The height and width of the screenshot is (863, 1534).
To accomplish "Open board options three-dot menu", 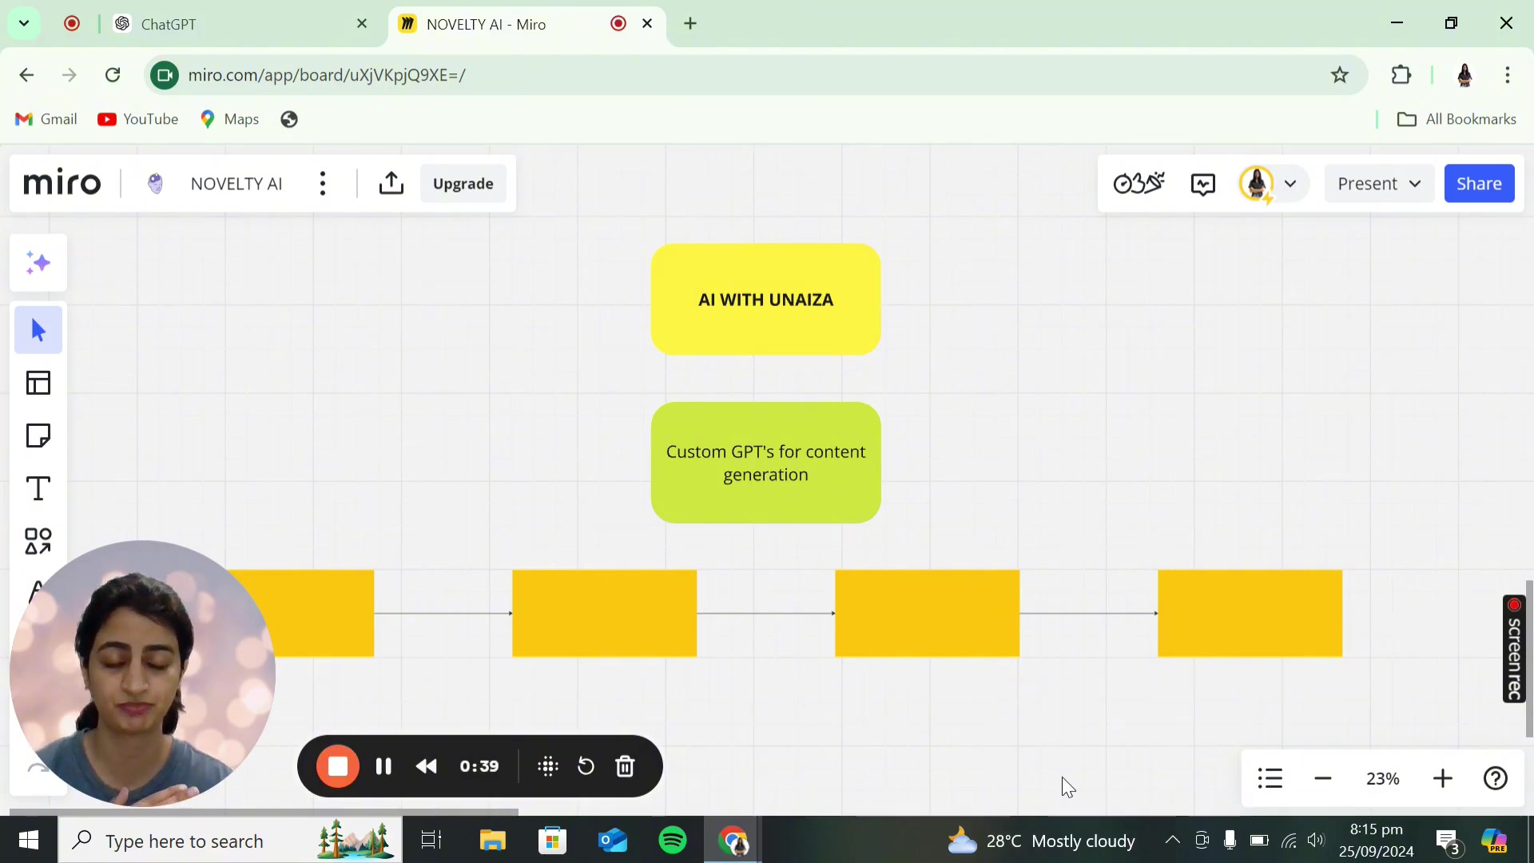I will (323, 184).
